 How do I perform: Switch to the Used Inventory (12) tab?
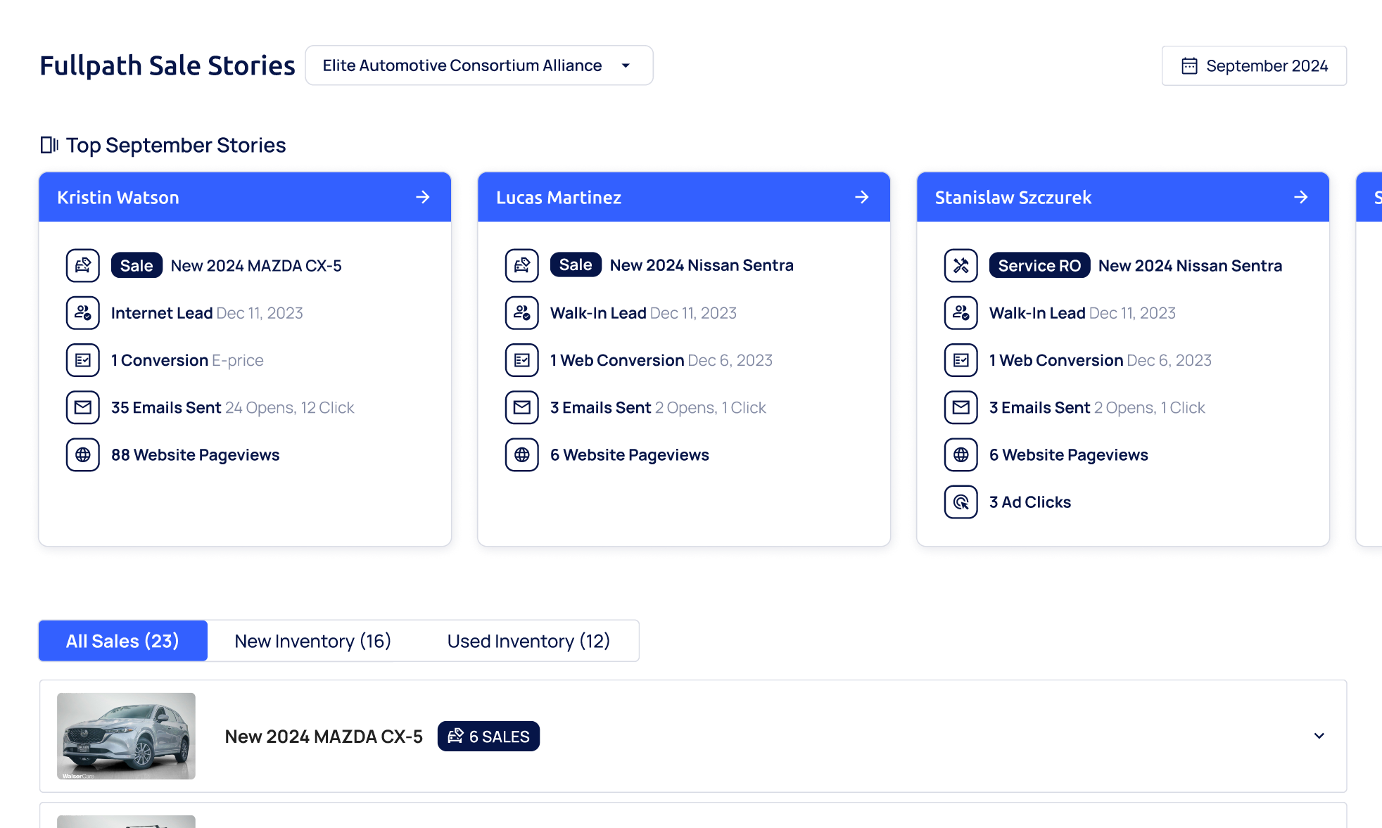[528, 641]
